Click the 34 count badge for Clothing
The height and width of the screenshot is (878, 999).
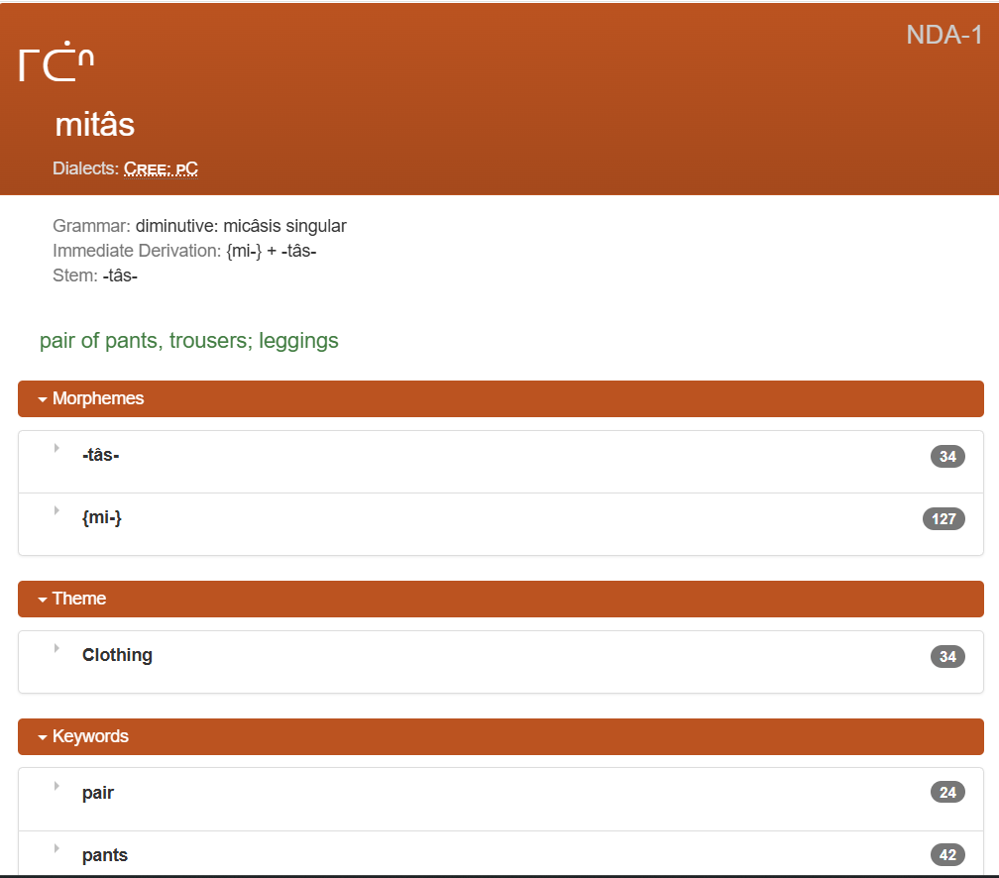pyautogui.click(x=947, y=657)
